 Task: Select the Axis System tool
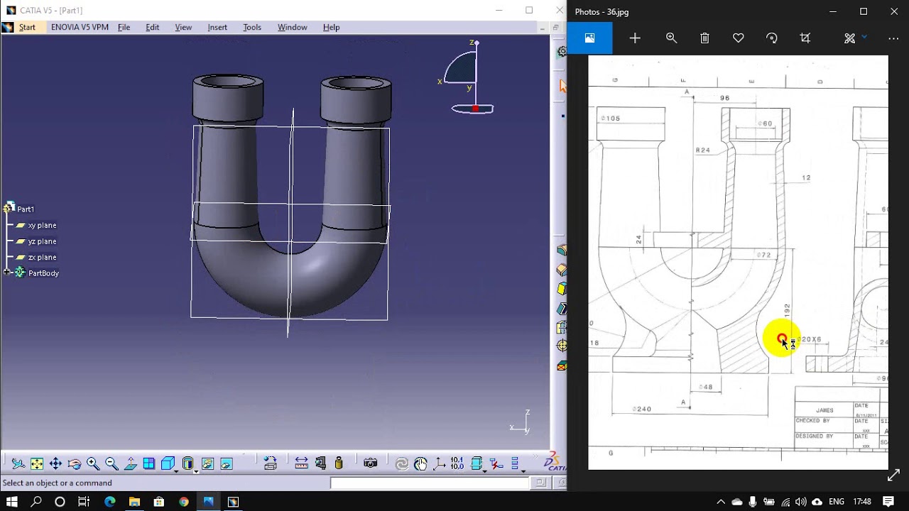[439, 463]
